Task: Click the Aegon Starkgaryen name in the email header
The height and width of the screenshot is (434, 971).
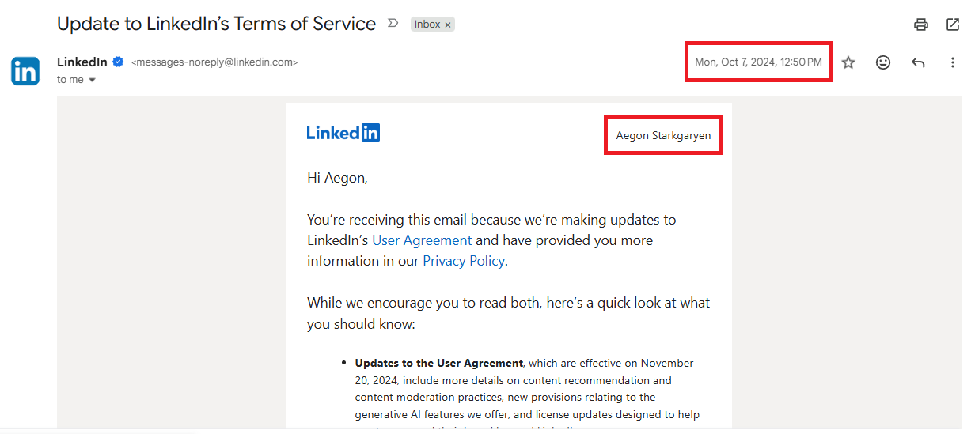Action: pos(663,135)
